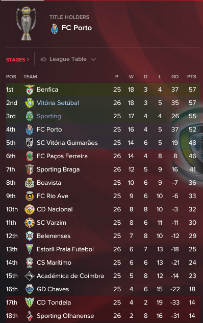
Task: Click FC Porto title holders name
Action: point(77,28)
